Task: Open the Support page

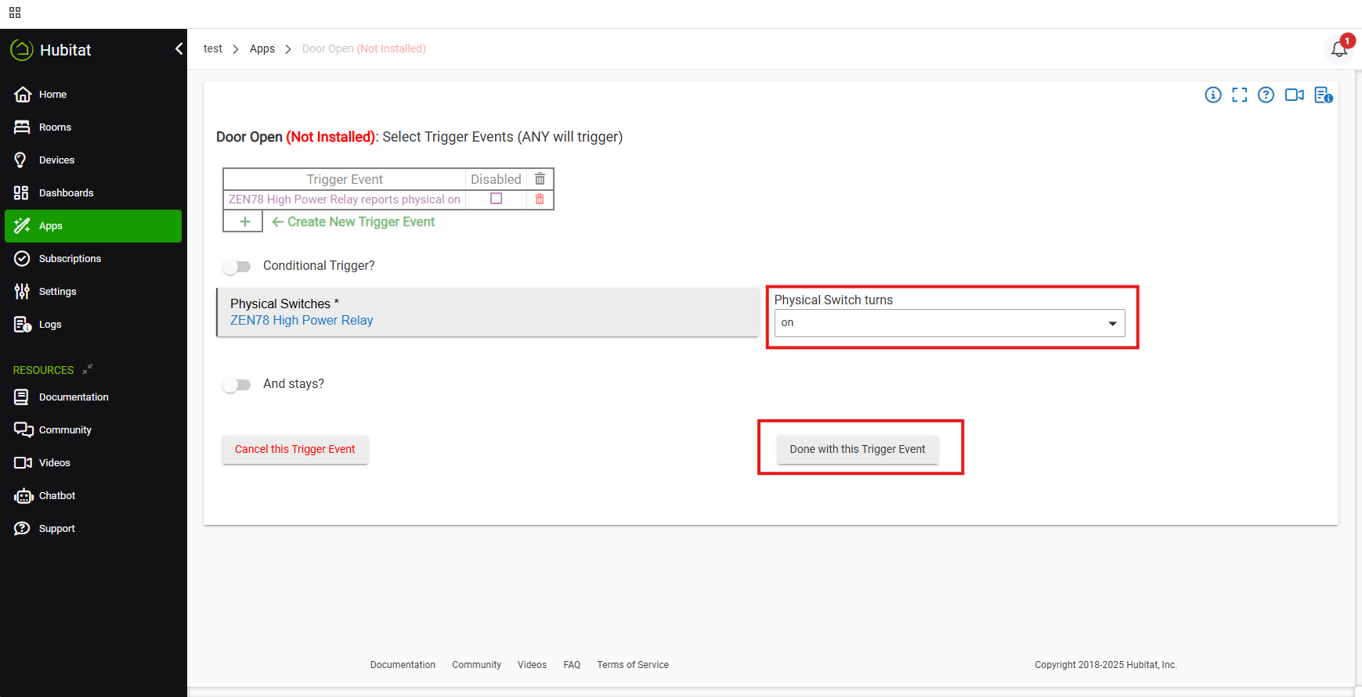Action: [93, 529]
